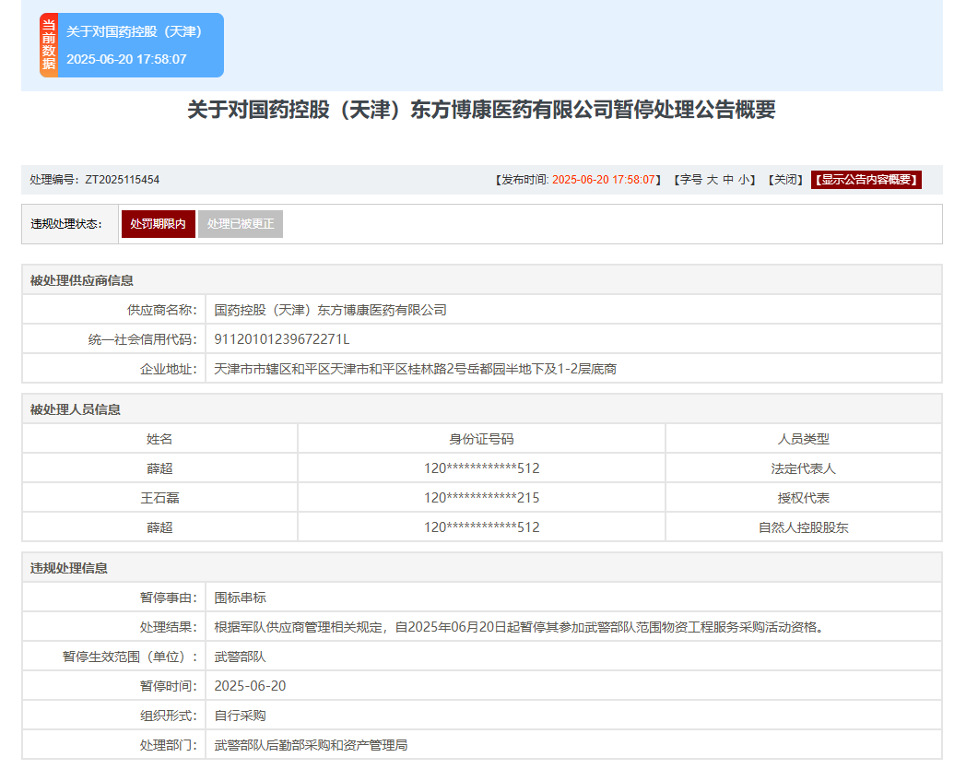This screenshot has height=781, width=966.
Task: Set font size to 小
Action: (744, 180)
